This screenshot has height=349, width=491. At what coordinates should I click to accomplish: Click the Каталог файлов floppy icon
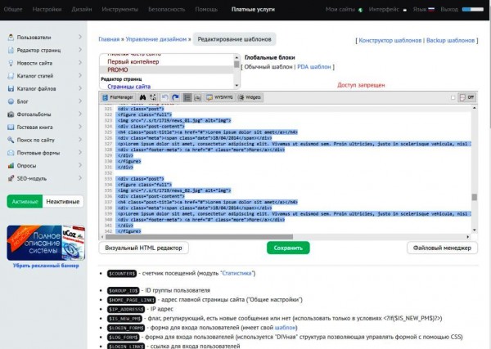pos(11,88)
